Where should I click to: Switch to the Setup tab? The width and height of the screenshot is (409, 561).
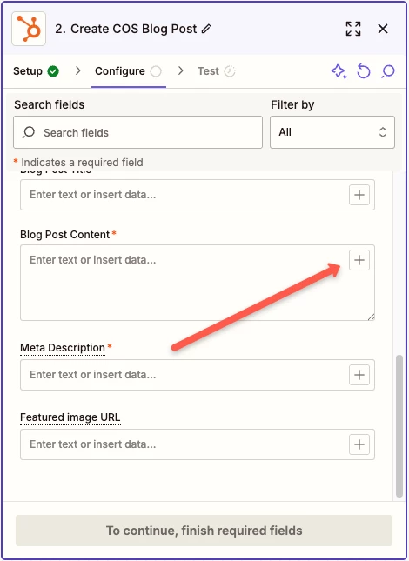tap(36, 71)
